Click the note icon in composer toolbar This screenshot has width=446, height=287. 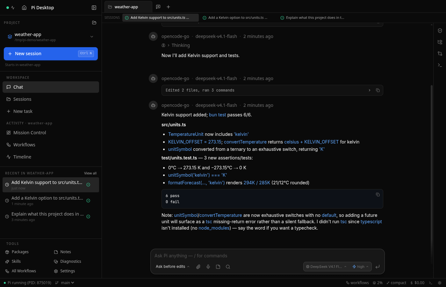[218, 267]
